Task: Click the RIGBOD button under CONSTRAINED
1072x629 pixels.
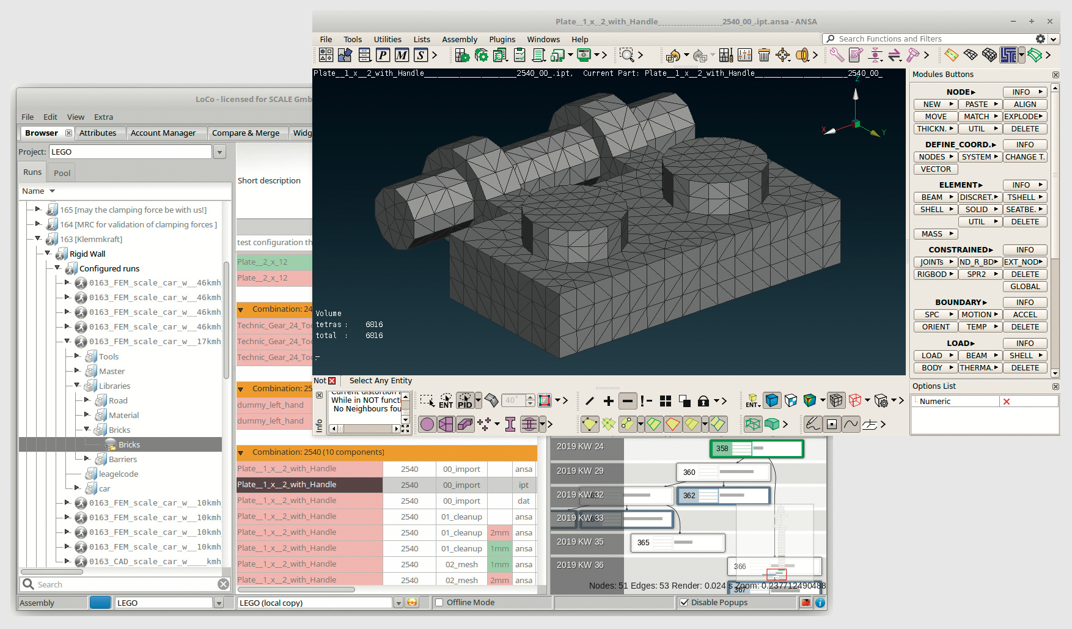Action: (x=935, y=274)
